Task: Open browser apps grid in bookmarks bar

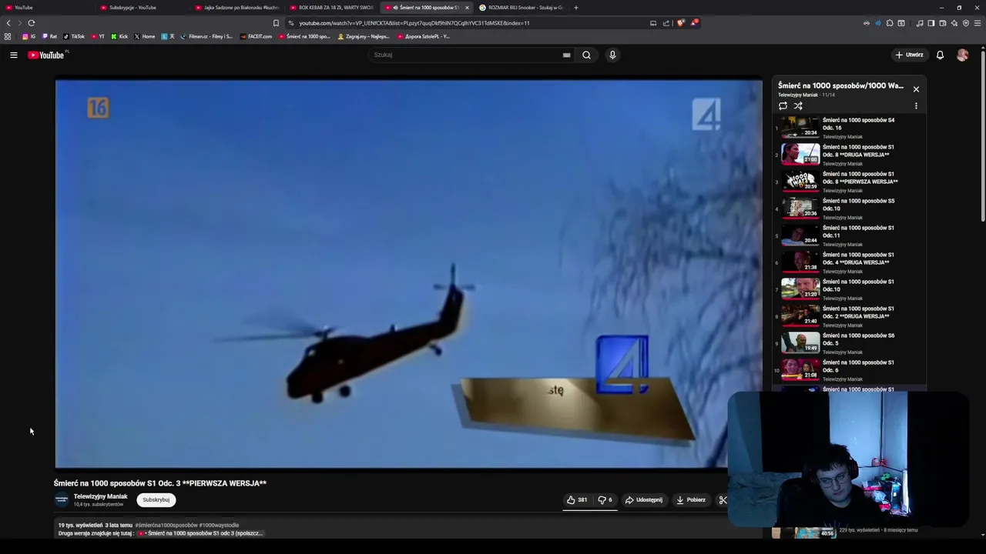Action: click(8, 36)
